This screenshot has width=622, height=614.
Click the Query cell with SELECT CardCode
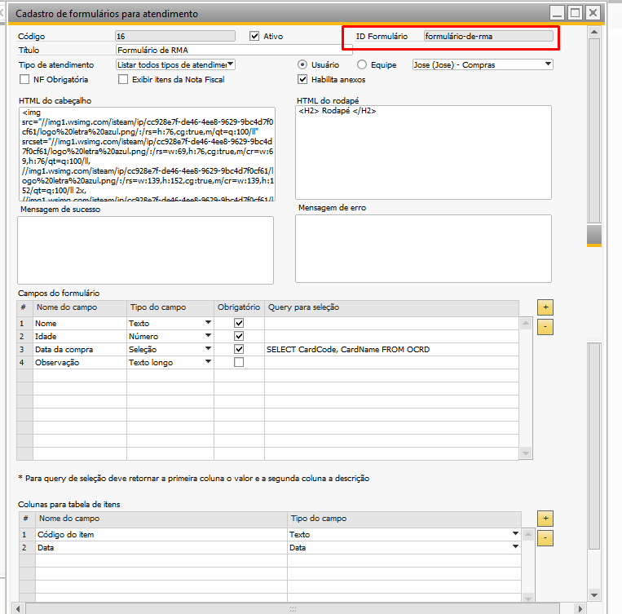391,350
